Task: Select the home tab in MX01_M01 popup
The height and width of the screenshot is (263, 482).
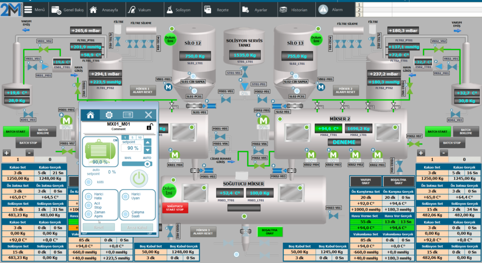Action: click(90, 115)
